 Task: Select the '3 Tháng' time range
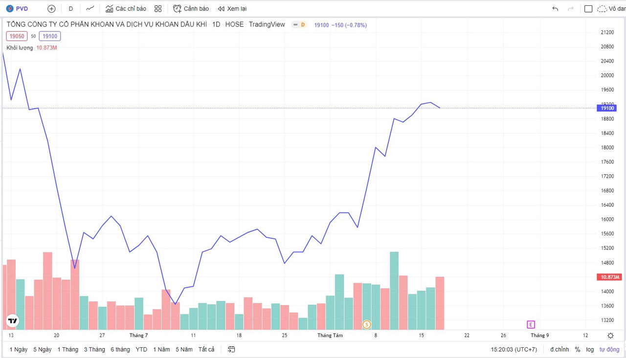pyautogui.click(x=94, y=349)
